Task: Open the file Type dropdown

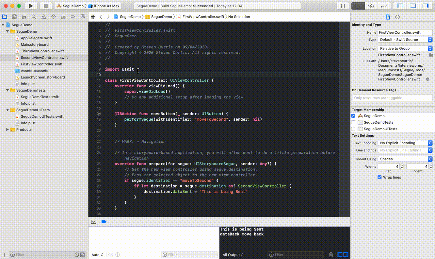Action: [405, 40]
